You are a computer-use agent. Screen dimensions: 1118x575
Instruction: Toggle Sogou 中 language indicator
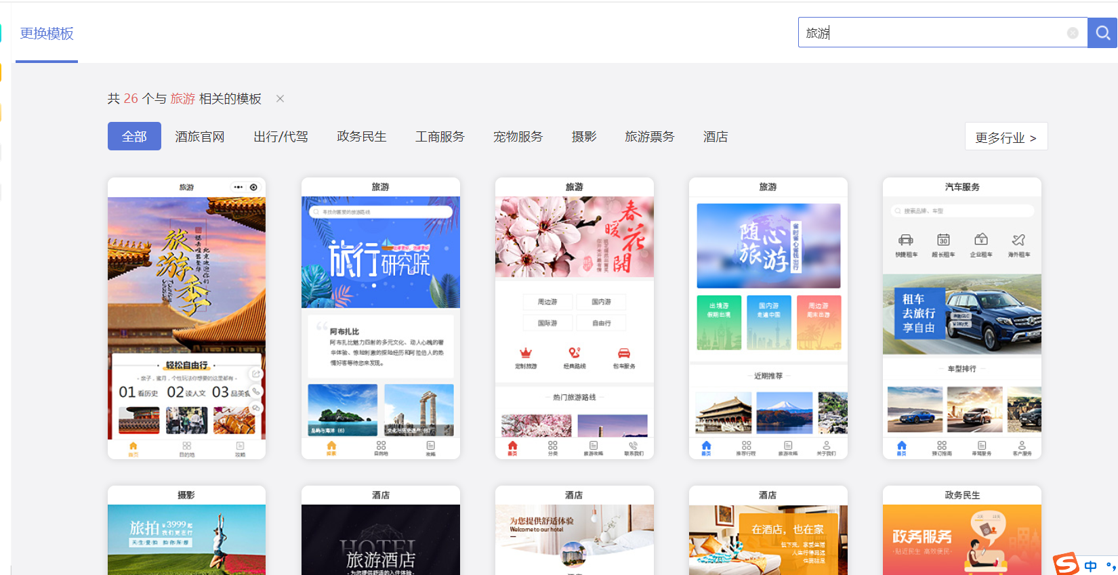click(x=1090, y=566)
